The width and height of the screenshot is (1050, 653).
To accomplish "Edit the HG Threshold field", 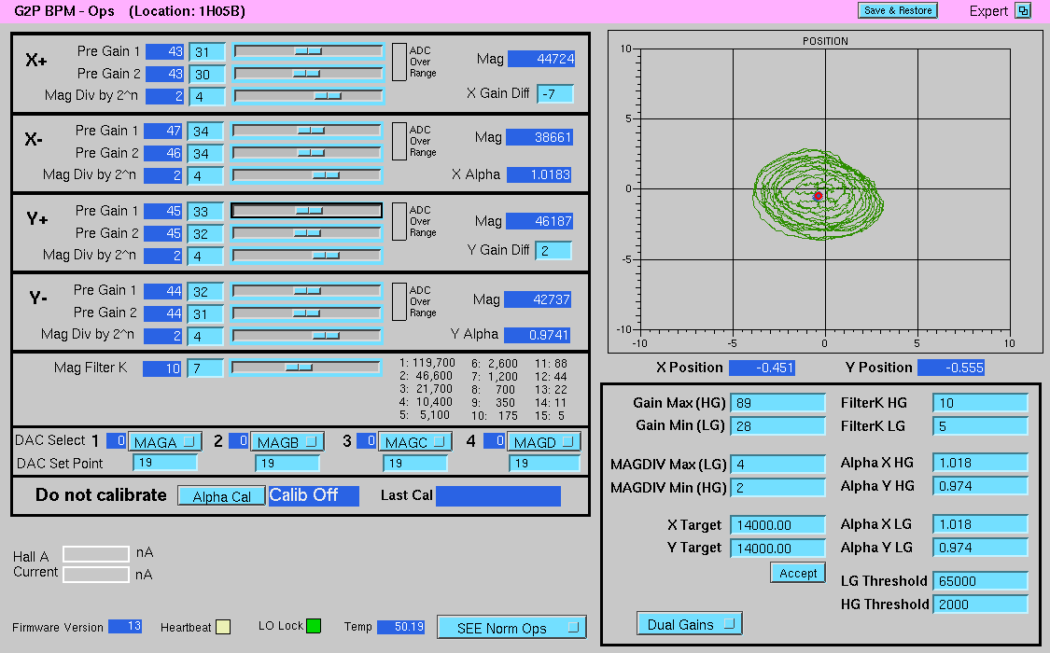I will tap(980, 604).
